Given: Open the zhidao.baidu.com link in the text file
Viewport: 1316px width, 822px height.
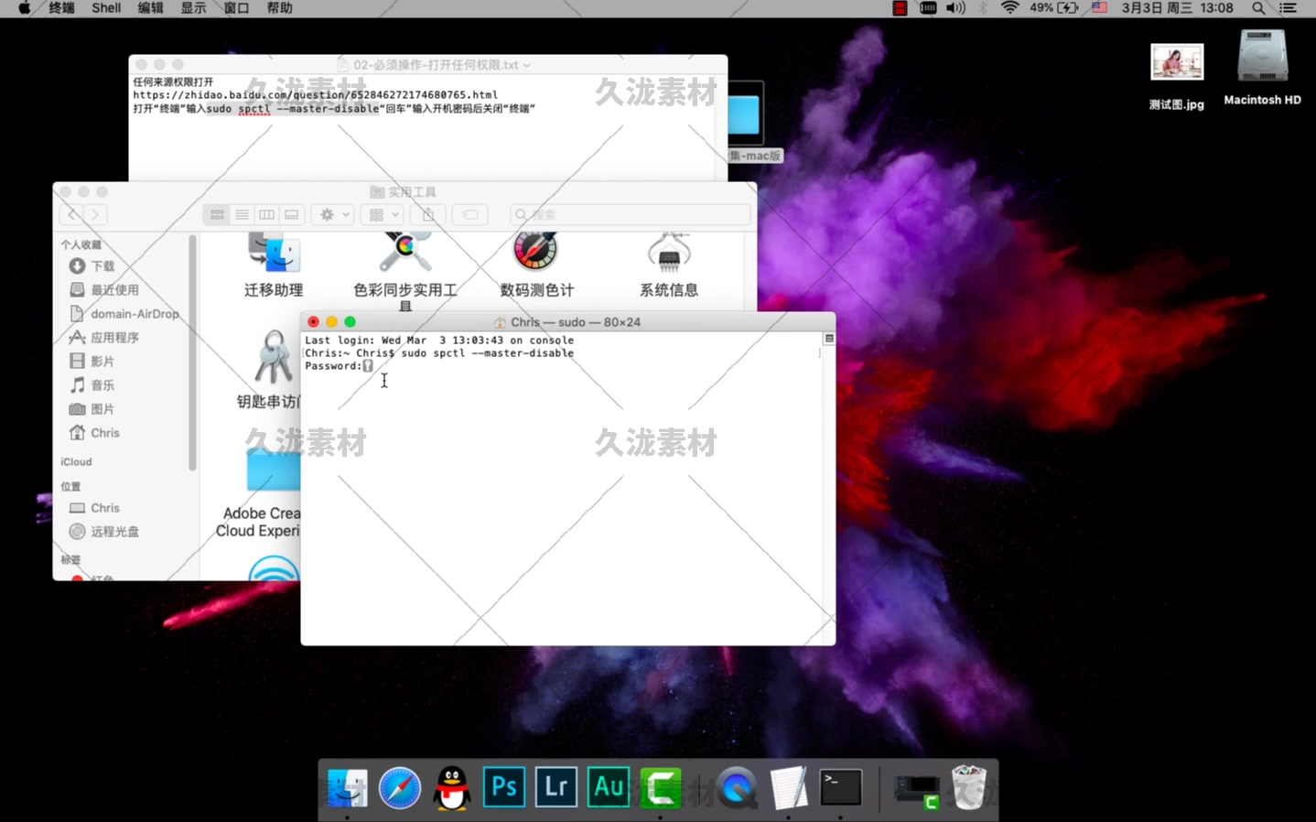Looking at the screenshot, I should coord(315,94).
